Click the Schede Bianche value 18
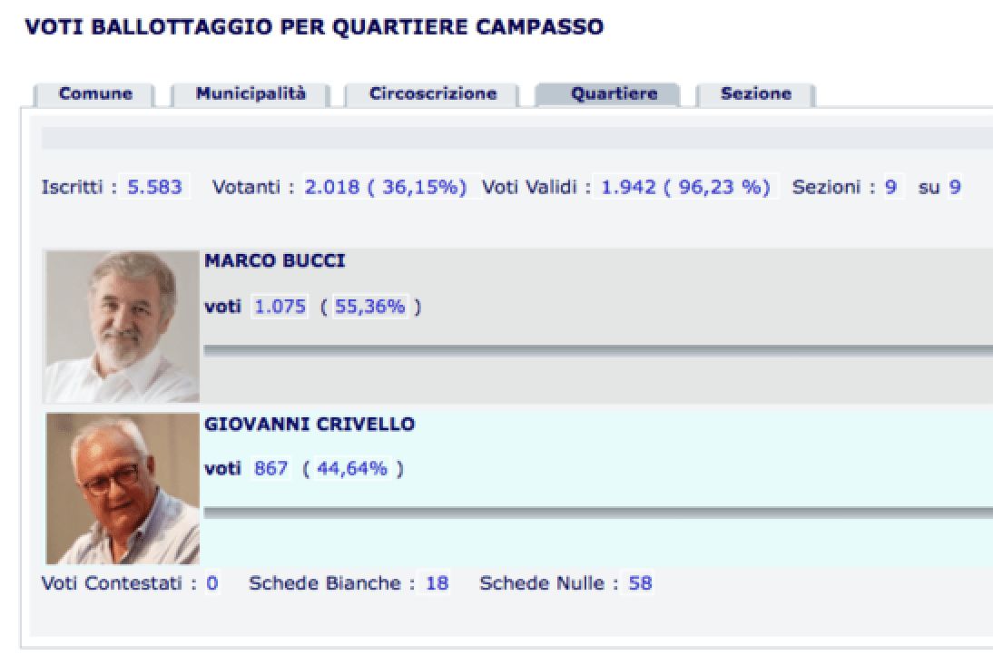Screen dimensions: 993x655 (x=437, y=582)
